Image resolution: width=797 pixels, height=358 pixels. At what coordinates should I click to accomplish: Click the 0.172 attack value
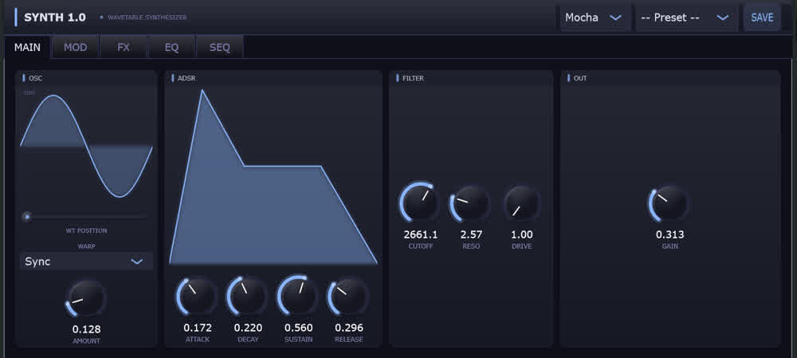tap(197, 328)
